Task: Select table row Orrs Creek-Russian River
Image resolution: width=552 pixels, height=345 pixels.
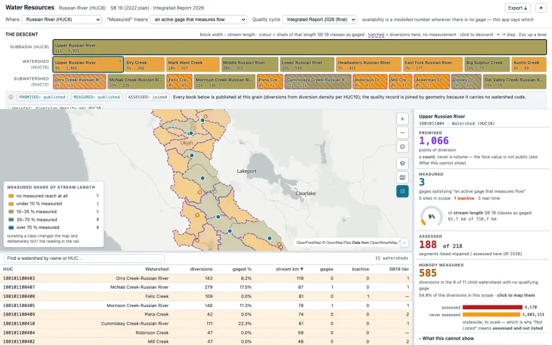Action: pos(206,278)
